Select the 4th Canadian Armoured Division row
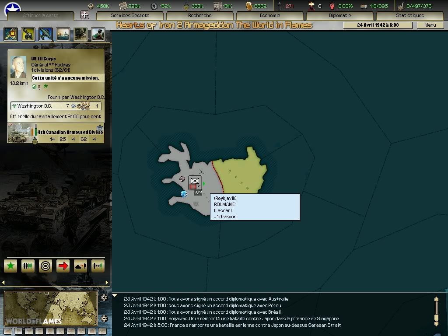Image resolution: width=448 pixels, height=336 pixels. (56, 133)
